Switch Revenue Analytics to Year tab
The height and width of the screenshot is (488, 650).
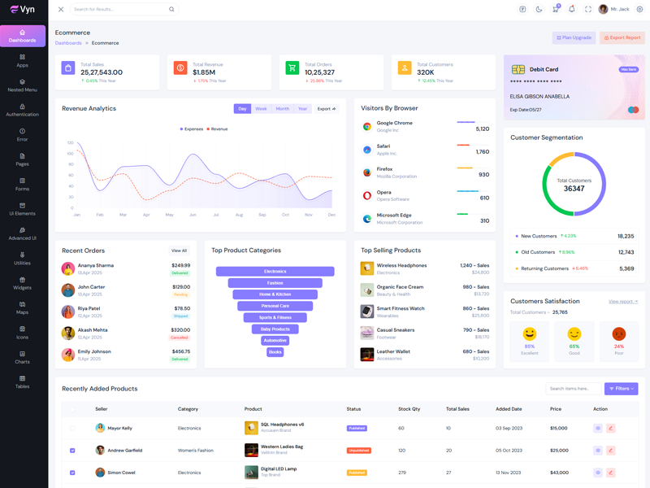coord(302,108)
